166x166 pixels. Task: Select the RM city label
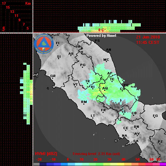point(84,102)
